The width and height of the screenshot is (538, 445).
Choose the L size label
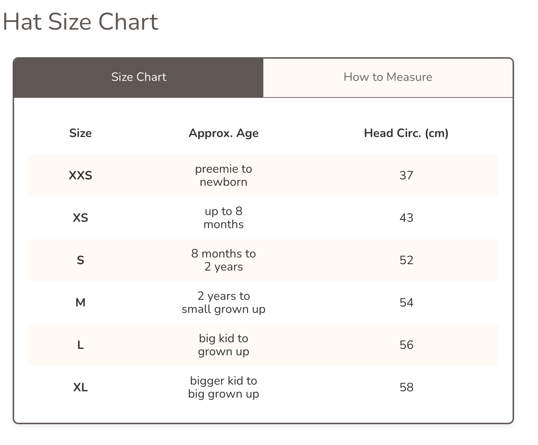(x=80, y=345)
